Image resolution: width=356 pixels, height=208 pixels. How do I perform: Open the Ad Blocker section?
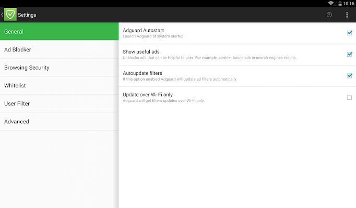[60, 49]
